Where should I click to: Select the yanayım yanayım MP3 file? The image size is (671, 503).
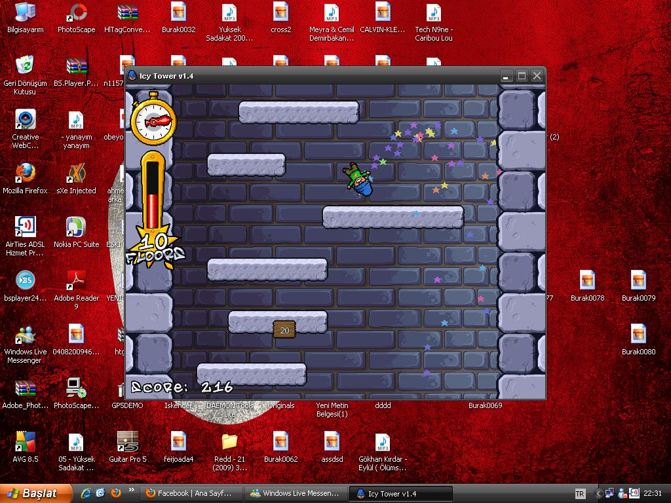pyautogui.click(x=76, y=129)
